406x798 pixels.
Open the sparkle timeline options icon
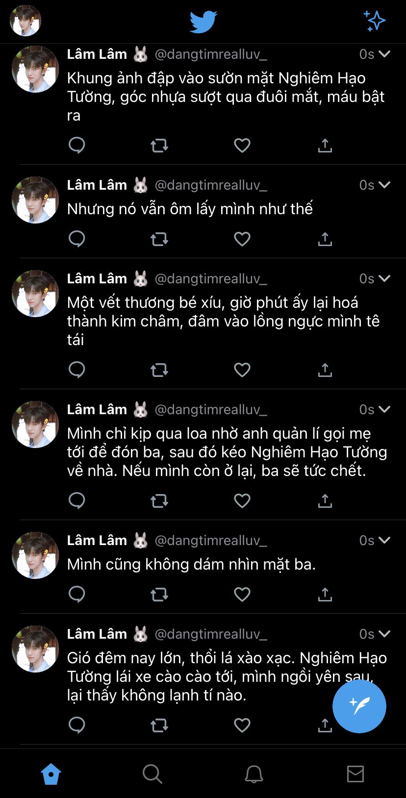pos(375,21)
